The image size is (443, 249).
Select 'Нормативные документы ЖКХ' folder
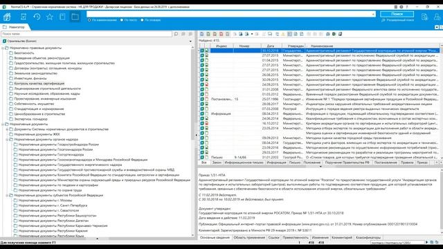tap(37, 134)
